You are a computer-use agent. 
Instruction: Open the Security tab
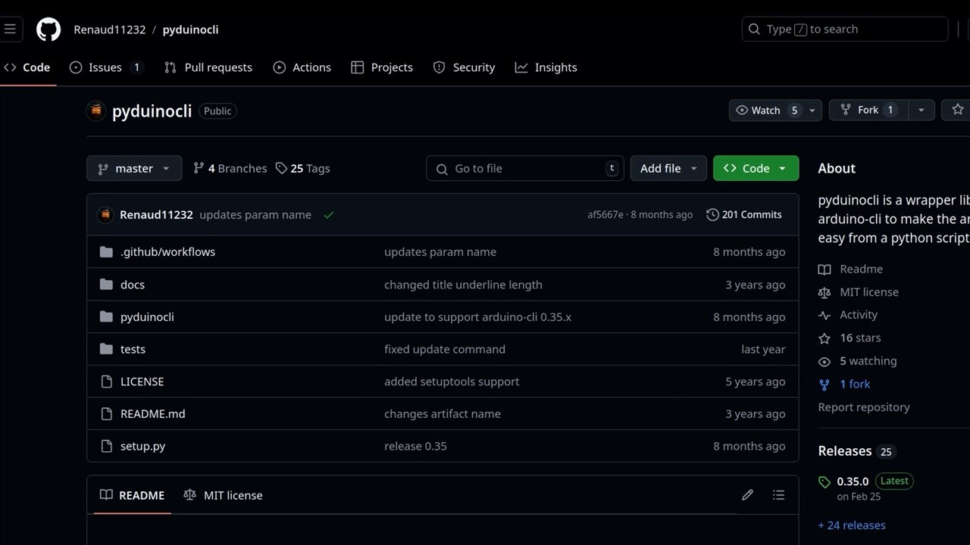click(x=464, y=67)
